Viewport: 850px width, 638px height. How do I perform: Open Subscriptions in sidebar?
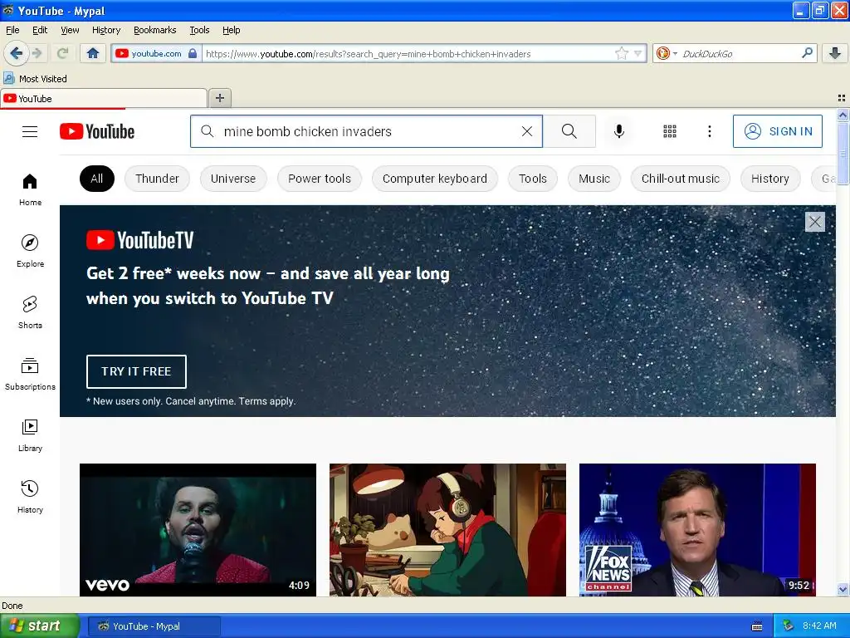(30, 374)
